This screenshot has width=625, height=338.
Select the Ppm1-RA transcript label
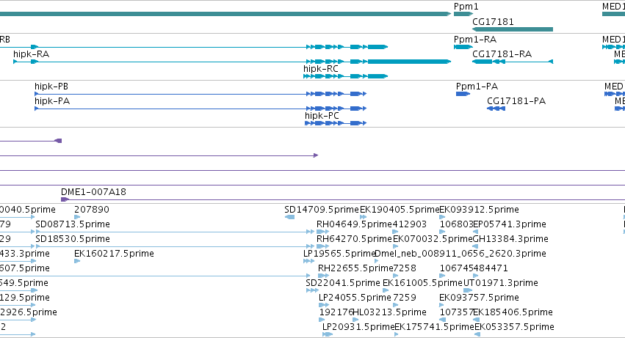(475, 39)
